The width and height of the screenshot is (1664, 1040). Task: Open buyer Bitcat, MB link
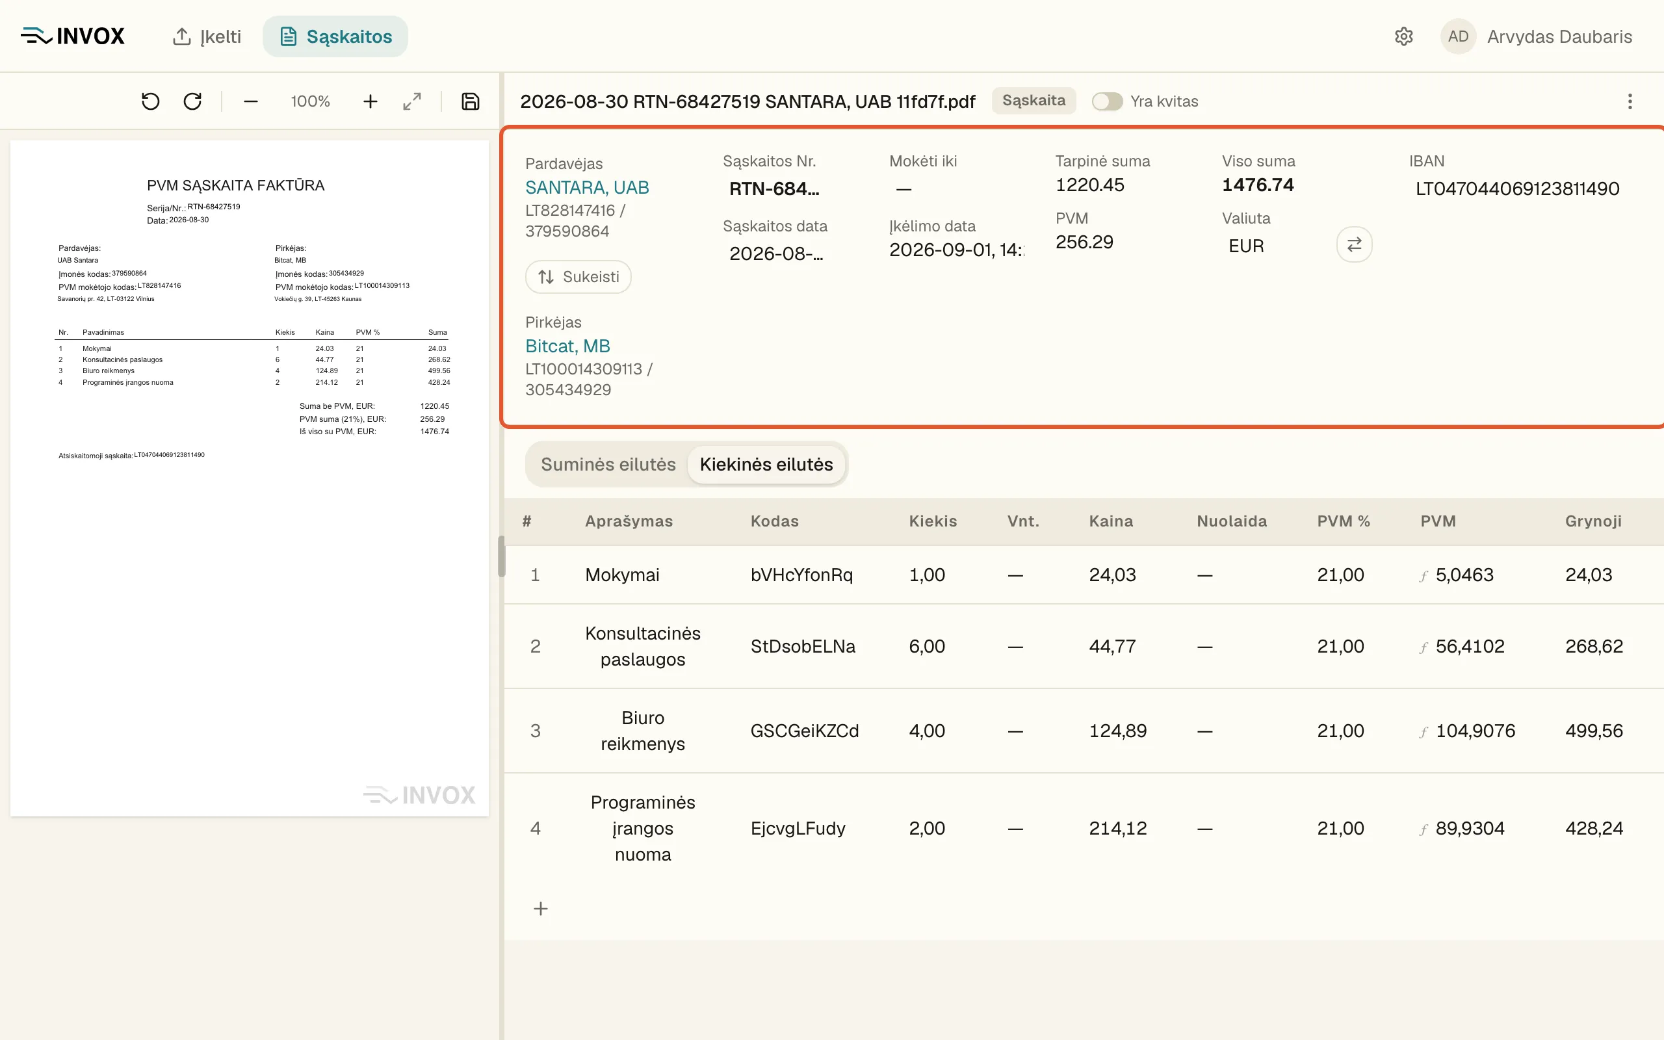(x=568, y=346)
